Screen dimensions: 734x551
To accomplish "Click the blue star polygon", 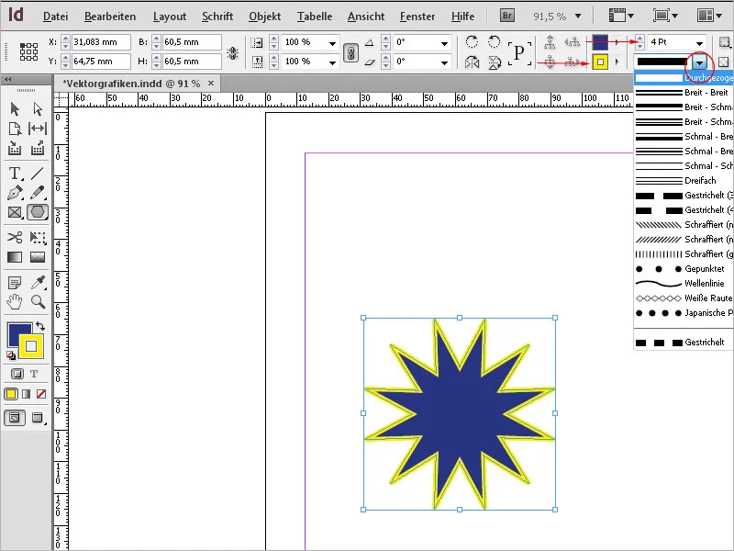I will pyautogui.click(x=460, y=414).
